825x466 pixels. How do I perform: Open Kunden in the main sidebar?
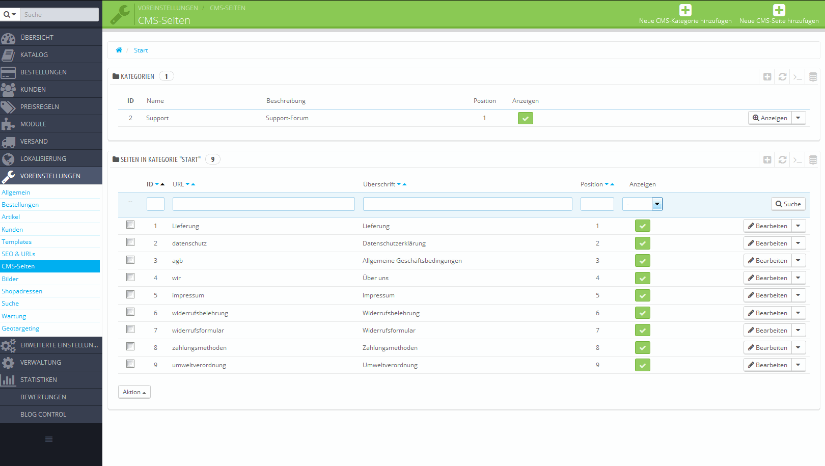[51, 90]
